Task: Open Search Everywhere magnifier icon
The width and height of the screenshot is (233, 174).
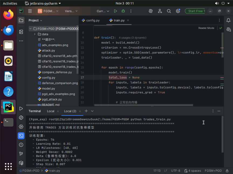Action: [169, 11]
